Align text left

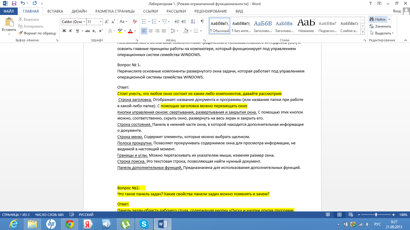pyautogui.click(x=144, y=31)
